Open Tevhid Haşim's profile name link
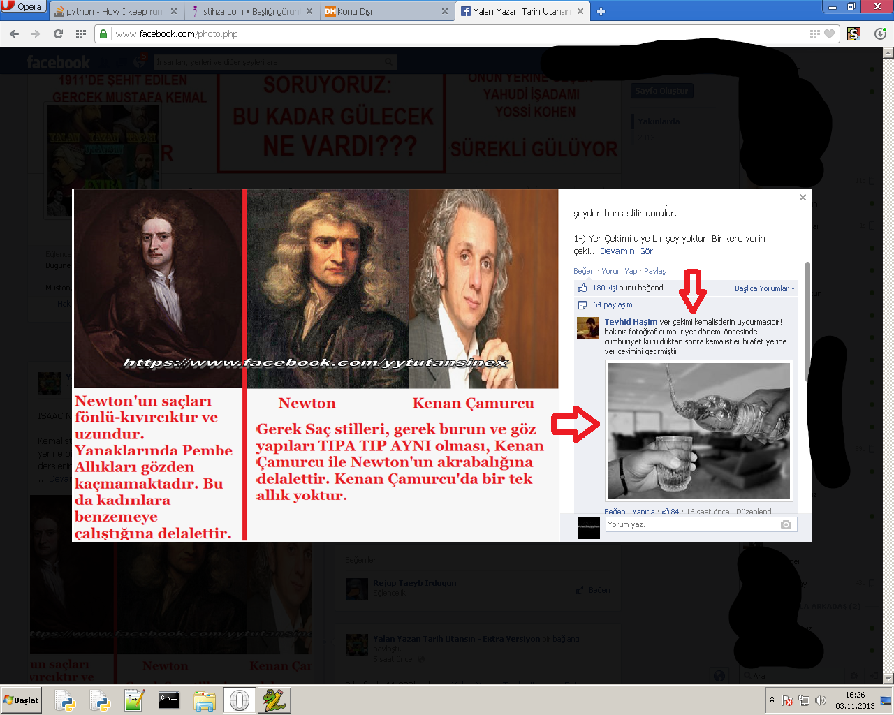 [x=631, y=322]
